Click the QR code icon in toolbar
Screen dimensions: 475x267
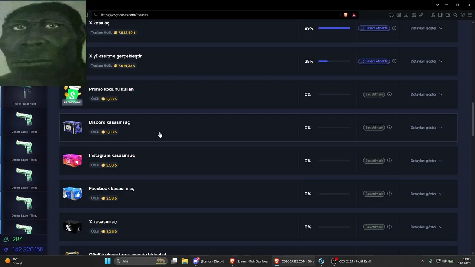pos(414,15)
